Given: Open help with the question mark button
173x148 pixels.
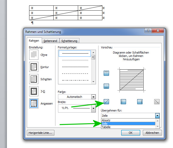Looking at the screenshot, I should pyautogui.click(x=148, y=31).
